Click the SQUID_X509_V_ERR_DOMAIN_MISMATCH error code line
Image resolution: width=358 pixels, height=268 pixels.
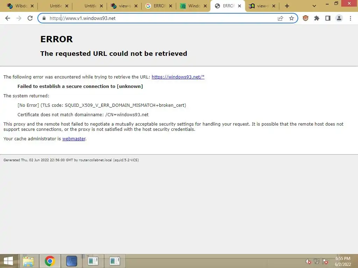pos(102,105)
